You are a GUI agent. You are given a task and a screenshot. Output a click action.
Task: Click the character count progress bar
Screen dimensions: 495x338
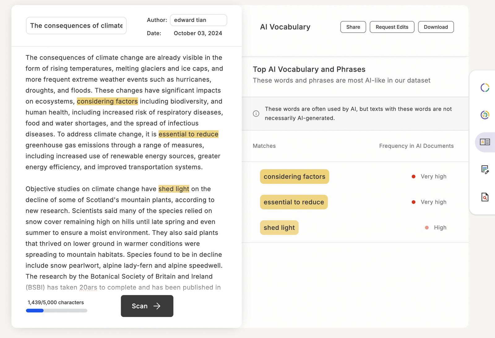coord(57,310)
